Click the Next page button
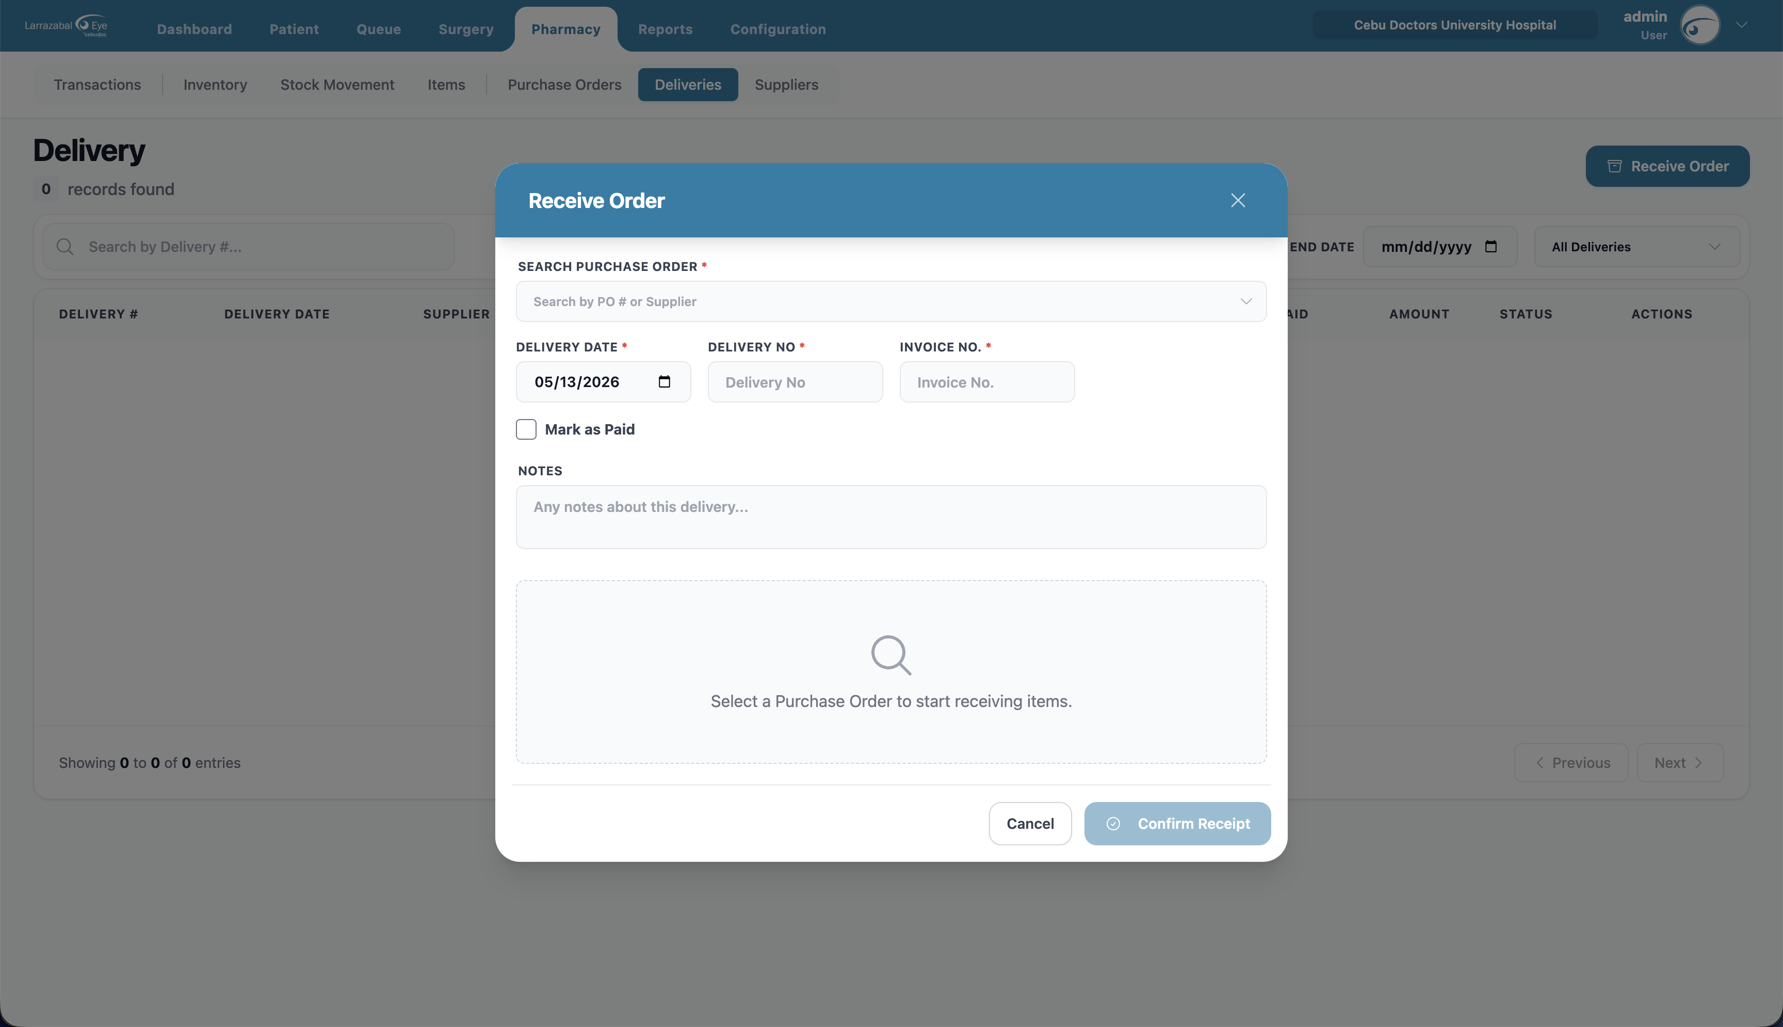1783x1027 pixels. pyautogui.click(x=1679, y=762)
